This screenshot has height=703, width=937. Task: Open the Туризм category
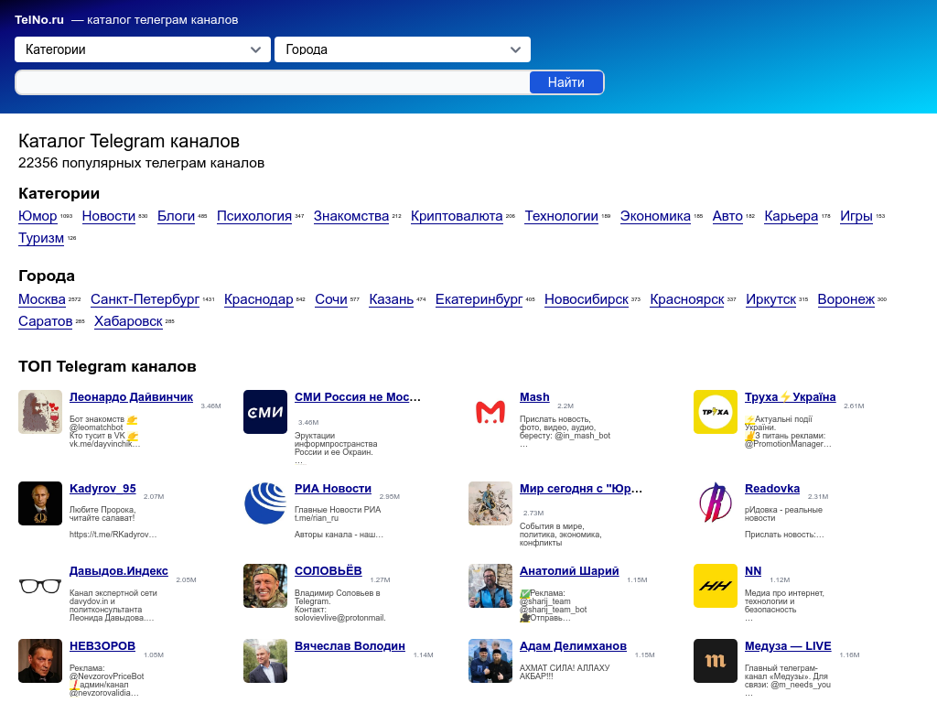tap(41, 239)
